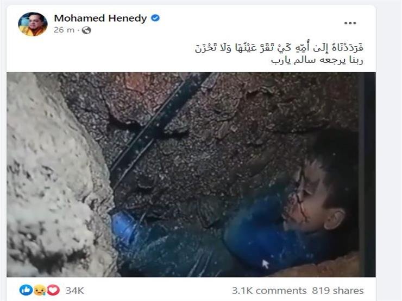The width and height of the screenshot is (402, 301).
Task: Click the blue Like reaction icon
Action: pyautogui.click(x=26, y=290)
